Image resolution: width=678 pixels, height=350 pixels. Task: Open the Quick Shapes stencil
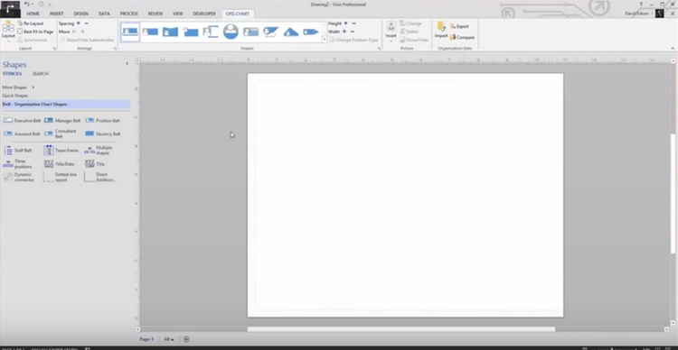(15, 96)
